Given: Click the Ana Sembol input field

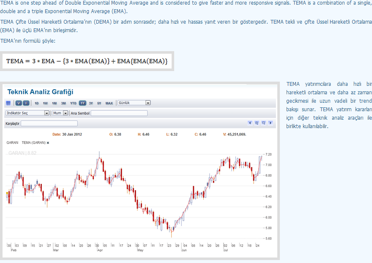Looking at the screenshot, I should coord(119,113).
